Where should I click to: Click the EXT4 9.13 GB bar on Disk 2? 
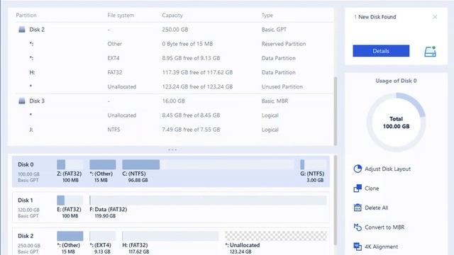click(x=102, y=236)
